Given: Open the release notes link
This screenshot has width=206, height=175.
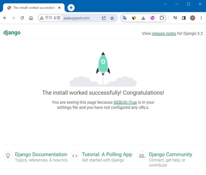Looking at the screenshot, I should tap(164, 33).
